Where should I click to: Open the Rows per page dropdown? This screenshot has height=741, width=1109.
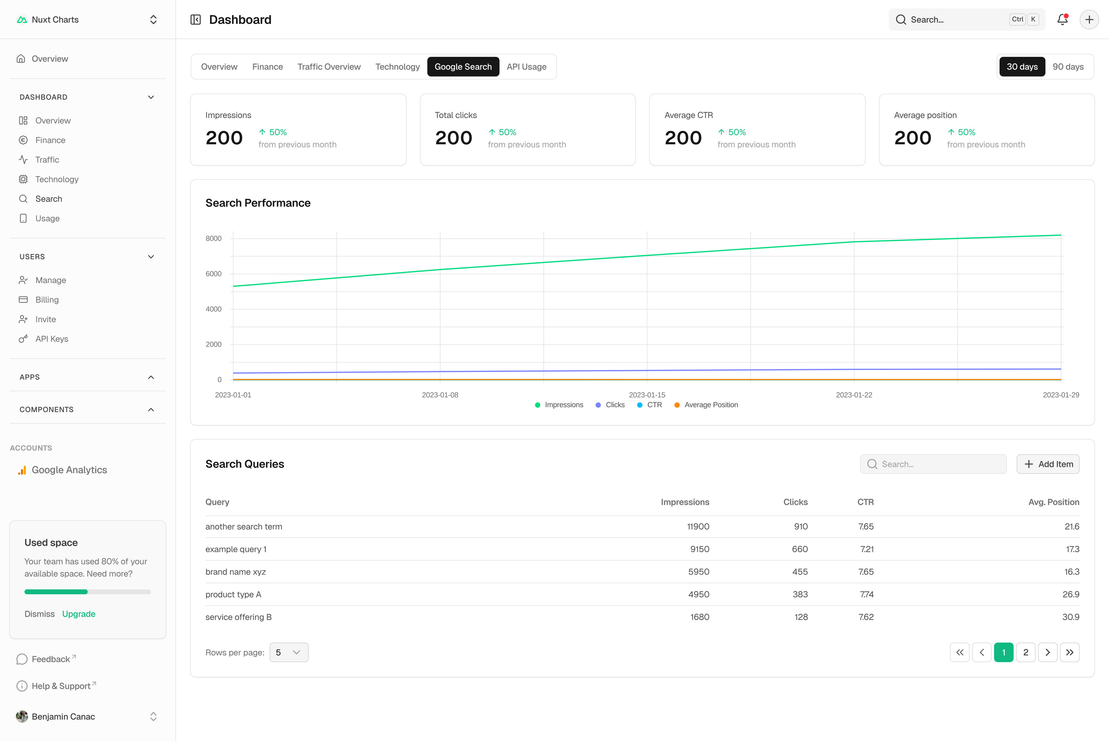tap(289, 652)
